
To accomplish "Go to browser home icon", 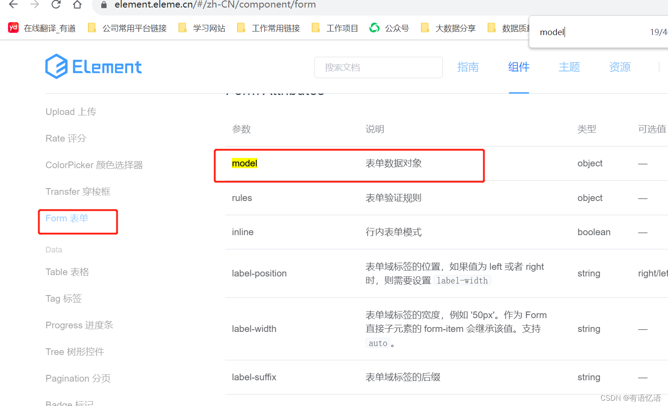I will pos(77,5).
